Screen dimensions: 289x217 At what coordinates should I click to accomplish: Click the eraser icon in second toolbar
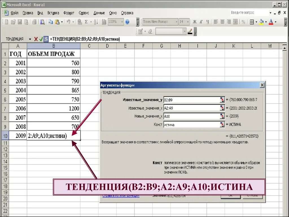150,32
